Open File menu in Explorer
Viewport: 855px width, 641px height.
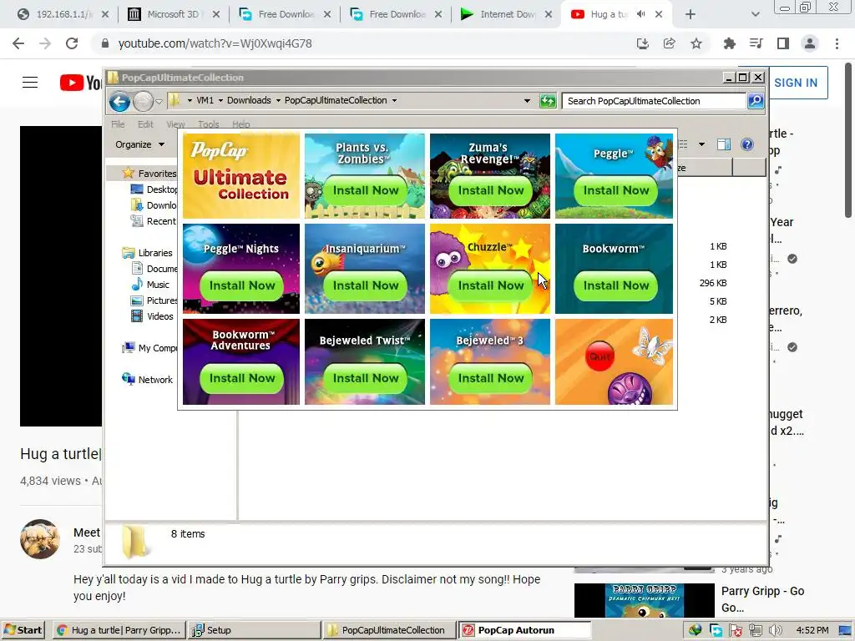[x=118, y=124]
